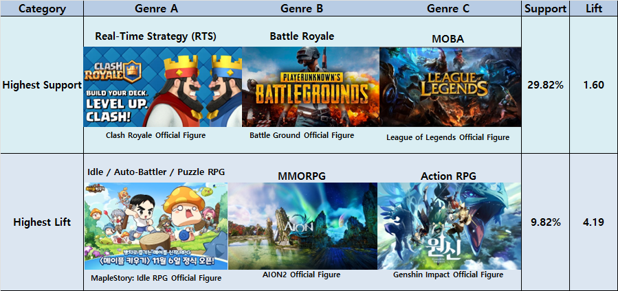Click the Idle / Auto-Battler / Puzzle RPG heading
This screenshot has width=618, height=291.
[x=155, y=172]
